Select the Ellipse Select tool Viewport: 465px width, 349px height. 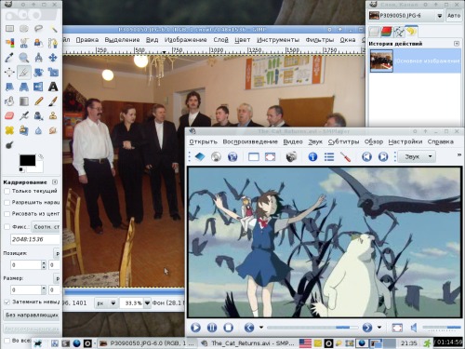[24, 29]
